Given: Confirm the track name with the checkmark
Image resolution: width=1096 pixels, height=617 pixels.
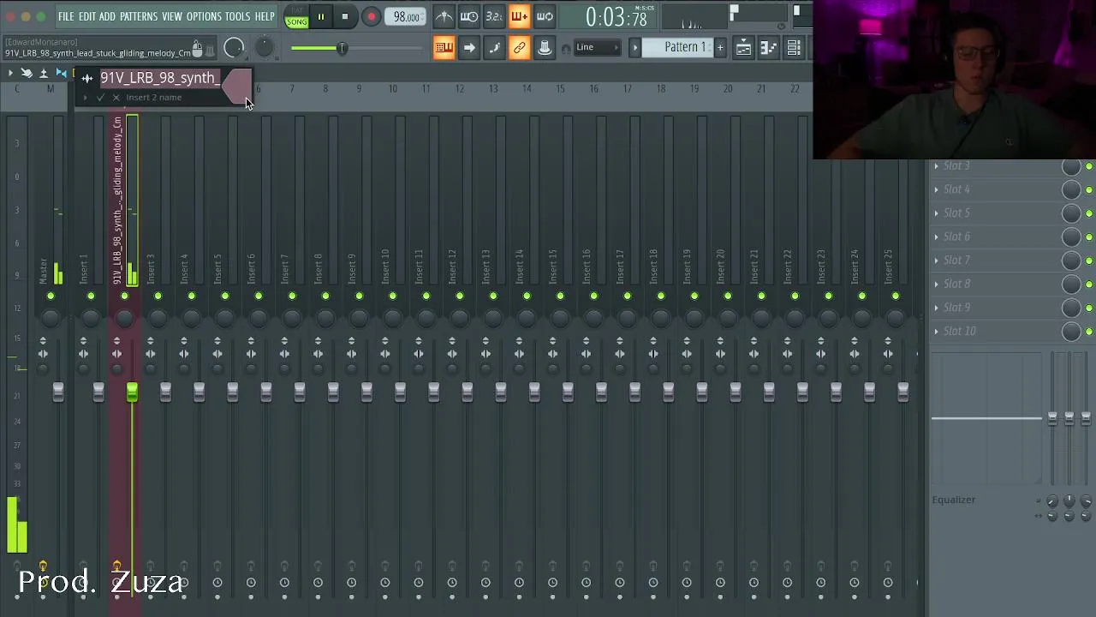Looking at the screenshot, I should (101, 98).
